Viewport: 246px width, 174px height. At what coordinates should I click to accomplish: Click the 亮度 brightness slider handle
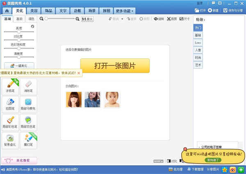(19, 32)
